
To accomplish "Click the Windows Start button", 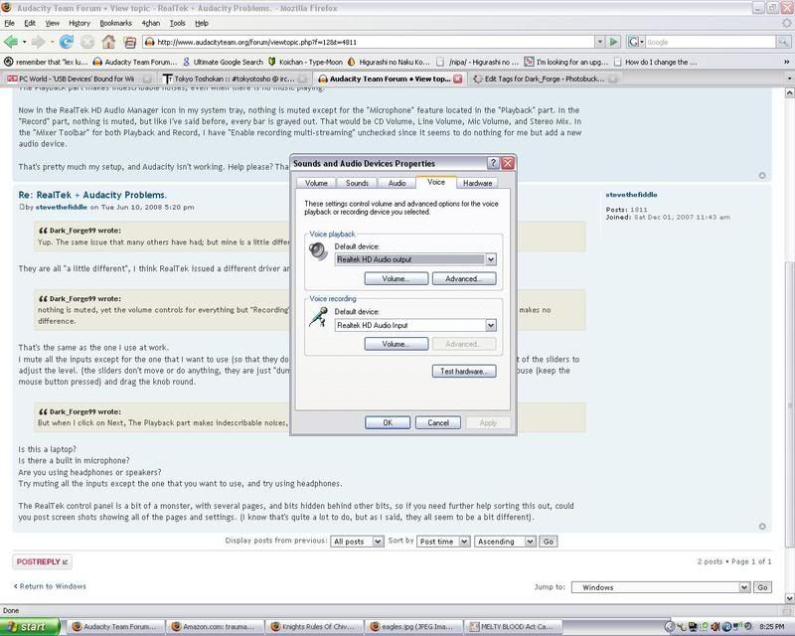I will [32, 627].
